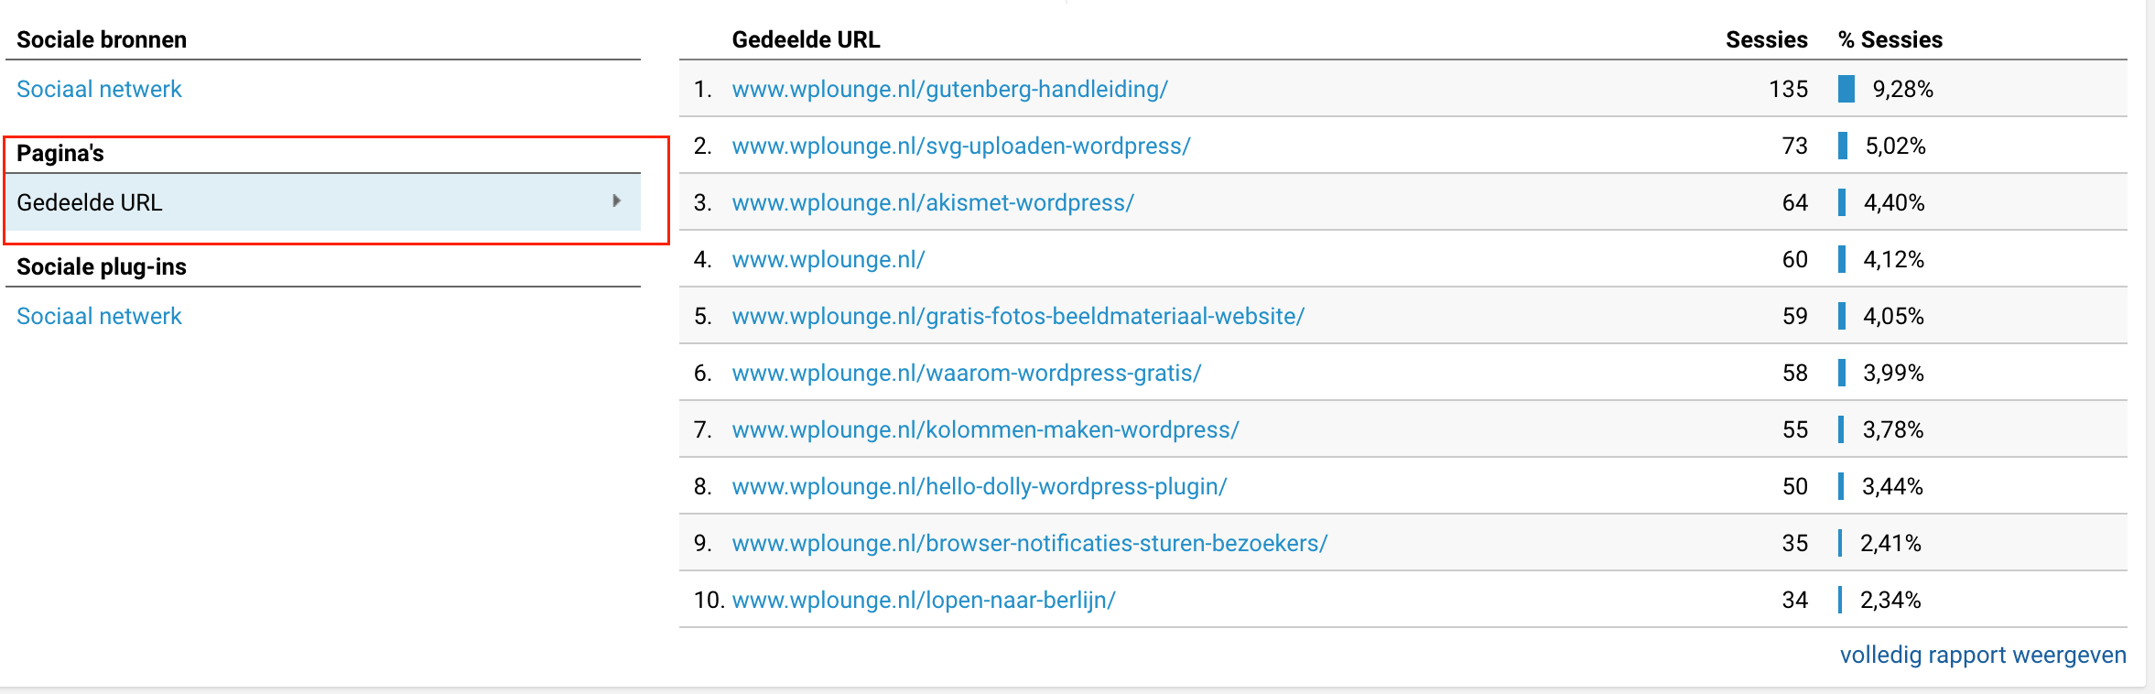Click the waarom-wordpress-gratis URL link

(x=966, y=373)
